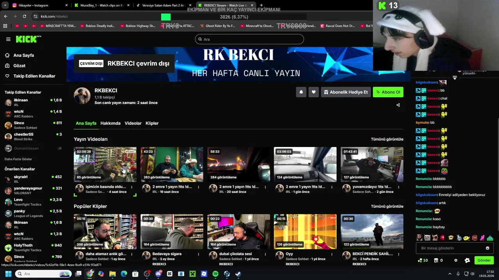Open options menu for 'Bedavaya sigara' clip

click(x=198, y=254)
